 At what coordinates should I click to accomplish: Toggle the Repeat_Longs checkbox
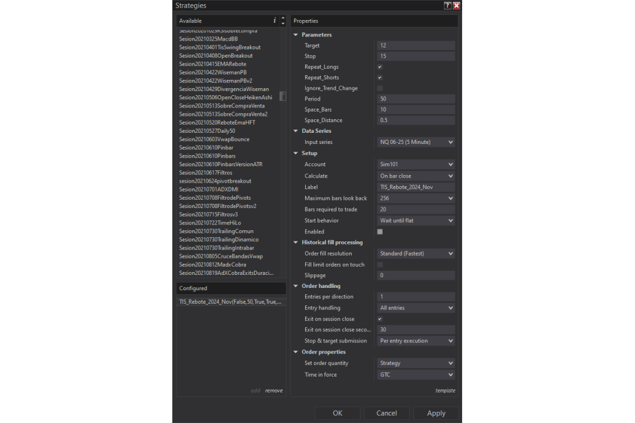pos(380,67)
